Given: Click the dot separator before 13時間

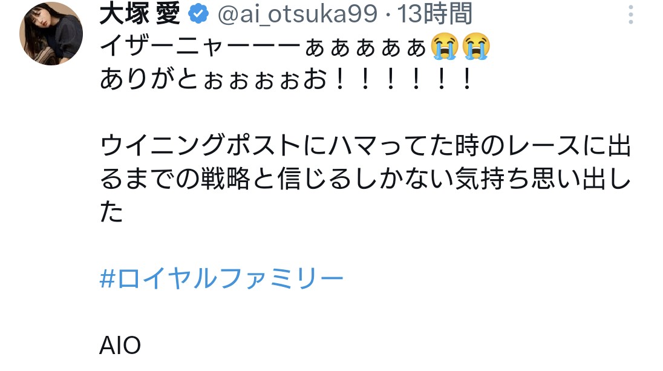Looking at the screenshot, I should tap(387, 15).
